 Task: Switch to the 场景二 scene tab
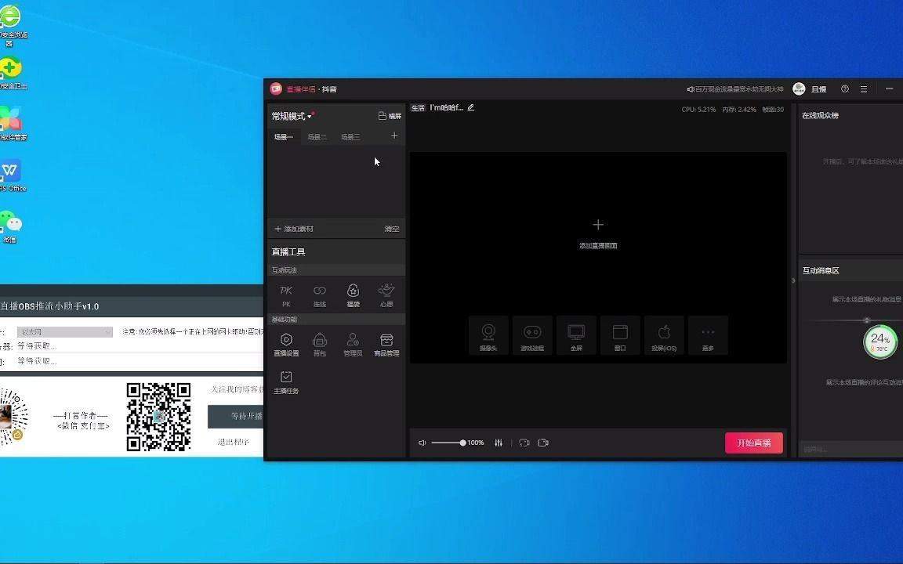pyautogui.click(x=317, y=136)
